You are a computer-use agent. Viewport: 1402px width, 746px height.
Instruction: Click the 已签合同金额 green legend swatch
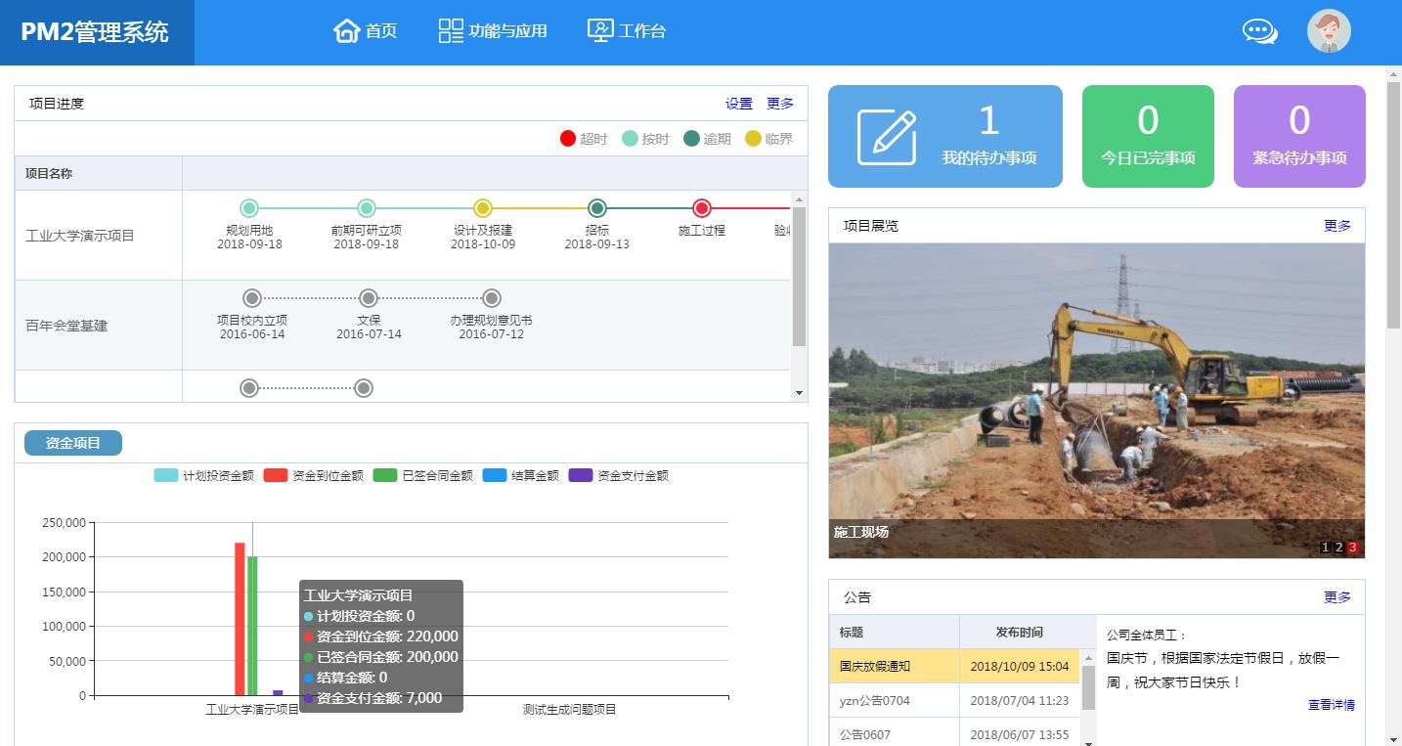point(385,476)
